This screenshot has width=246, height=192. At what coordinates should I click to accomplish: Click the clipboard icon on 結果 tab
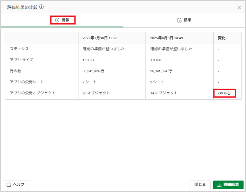pos(179,20)
